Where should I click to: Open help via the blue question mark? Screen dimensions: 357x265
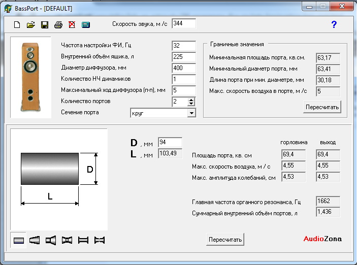(334, 24)
